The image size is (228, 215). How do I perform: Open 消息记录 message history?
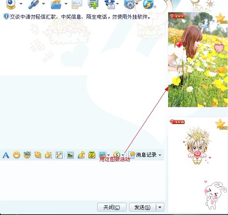coord(143,155)
